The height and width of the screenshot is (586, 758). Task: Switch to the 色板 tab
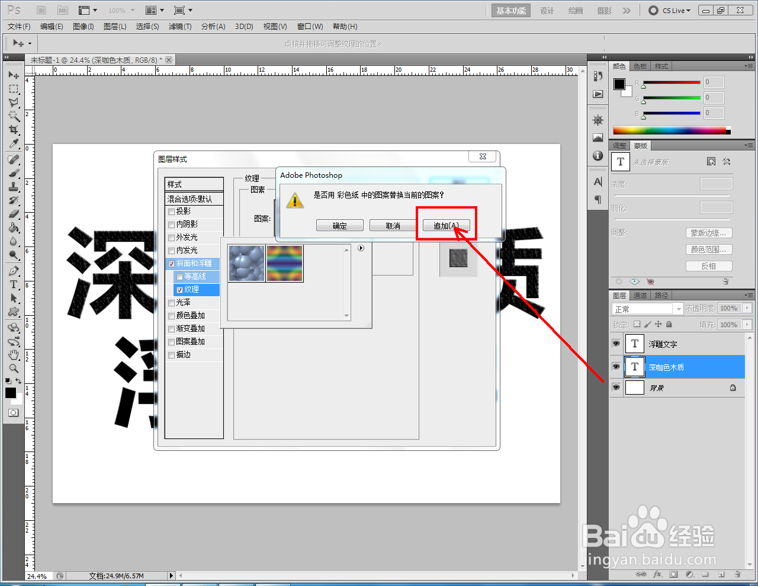click(640, 66)
